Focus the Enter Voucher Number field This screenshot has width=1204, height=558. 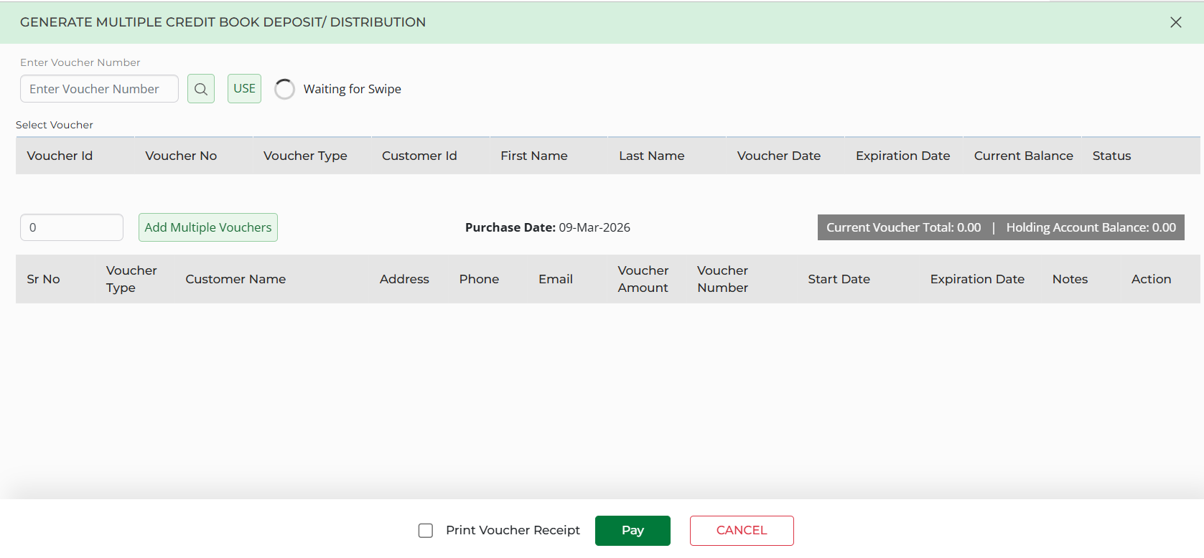tap(99, 89)
